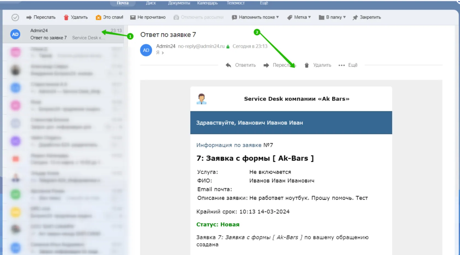Screen dimensions: 460x255
Task: Click the Переслать forward arrow icon in top toolbar
Action: pos(29,17)
